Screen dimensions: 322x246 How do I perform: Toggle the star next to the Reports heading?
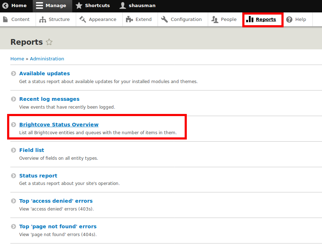click(49, 42)
